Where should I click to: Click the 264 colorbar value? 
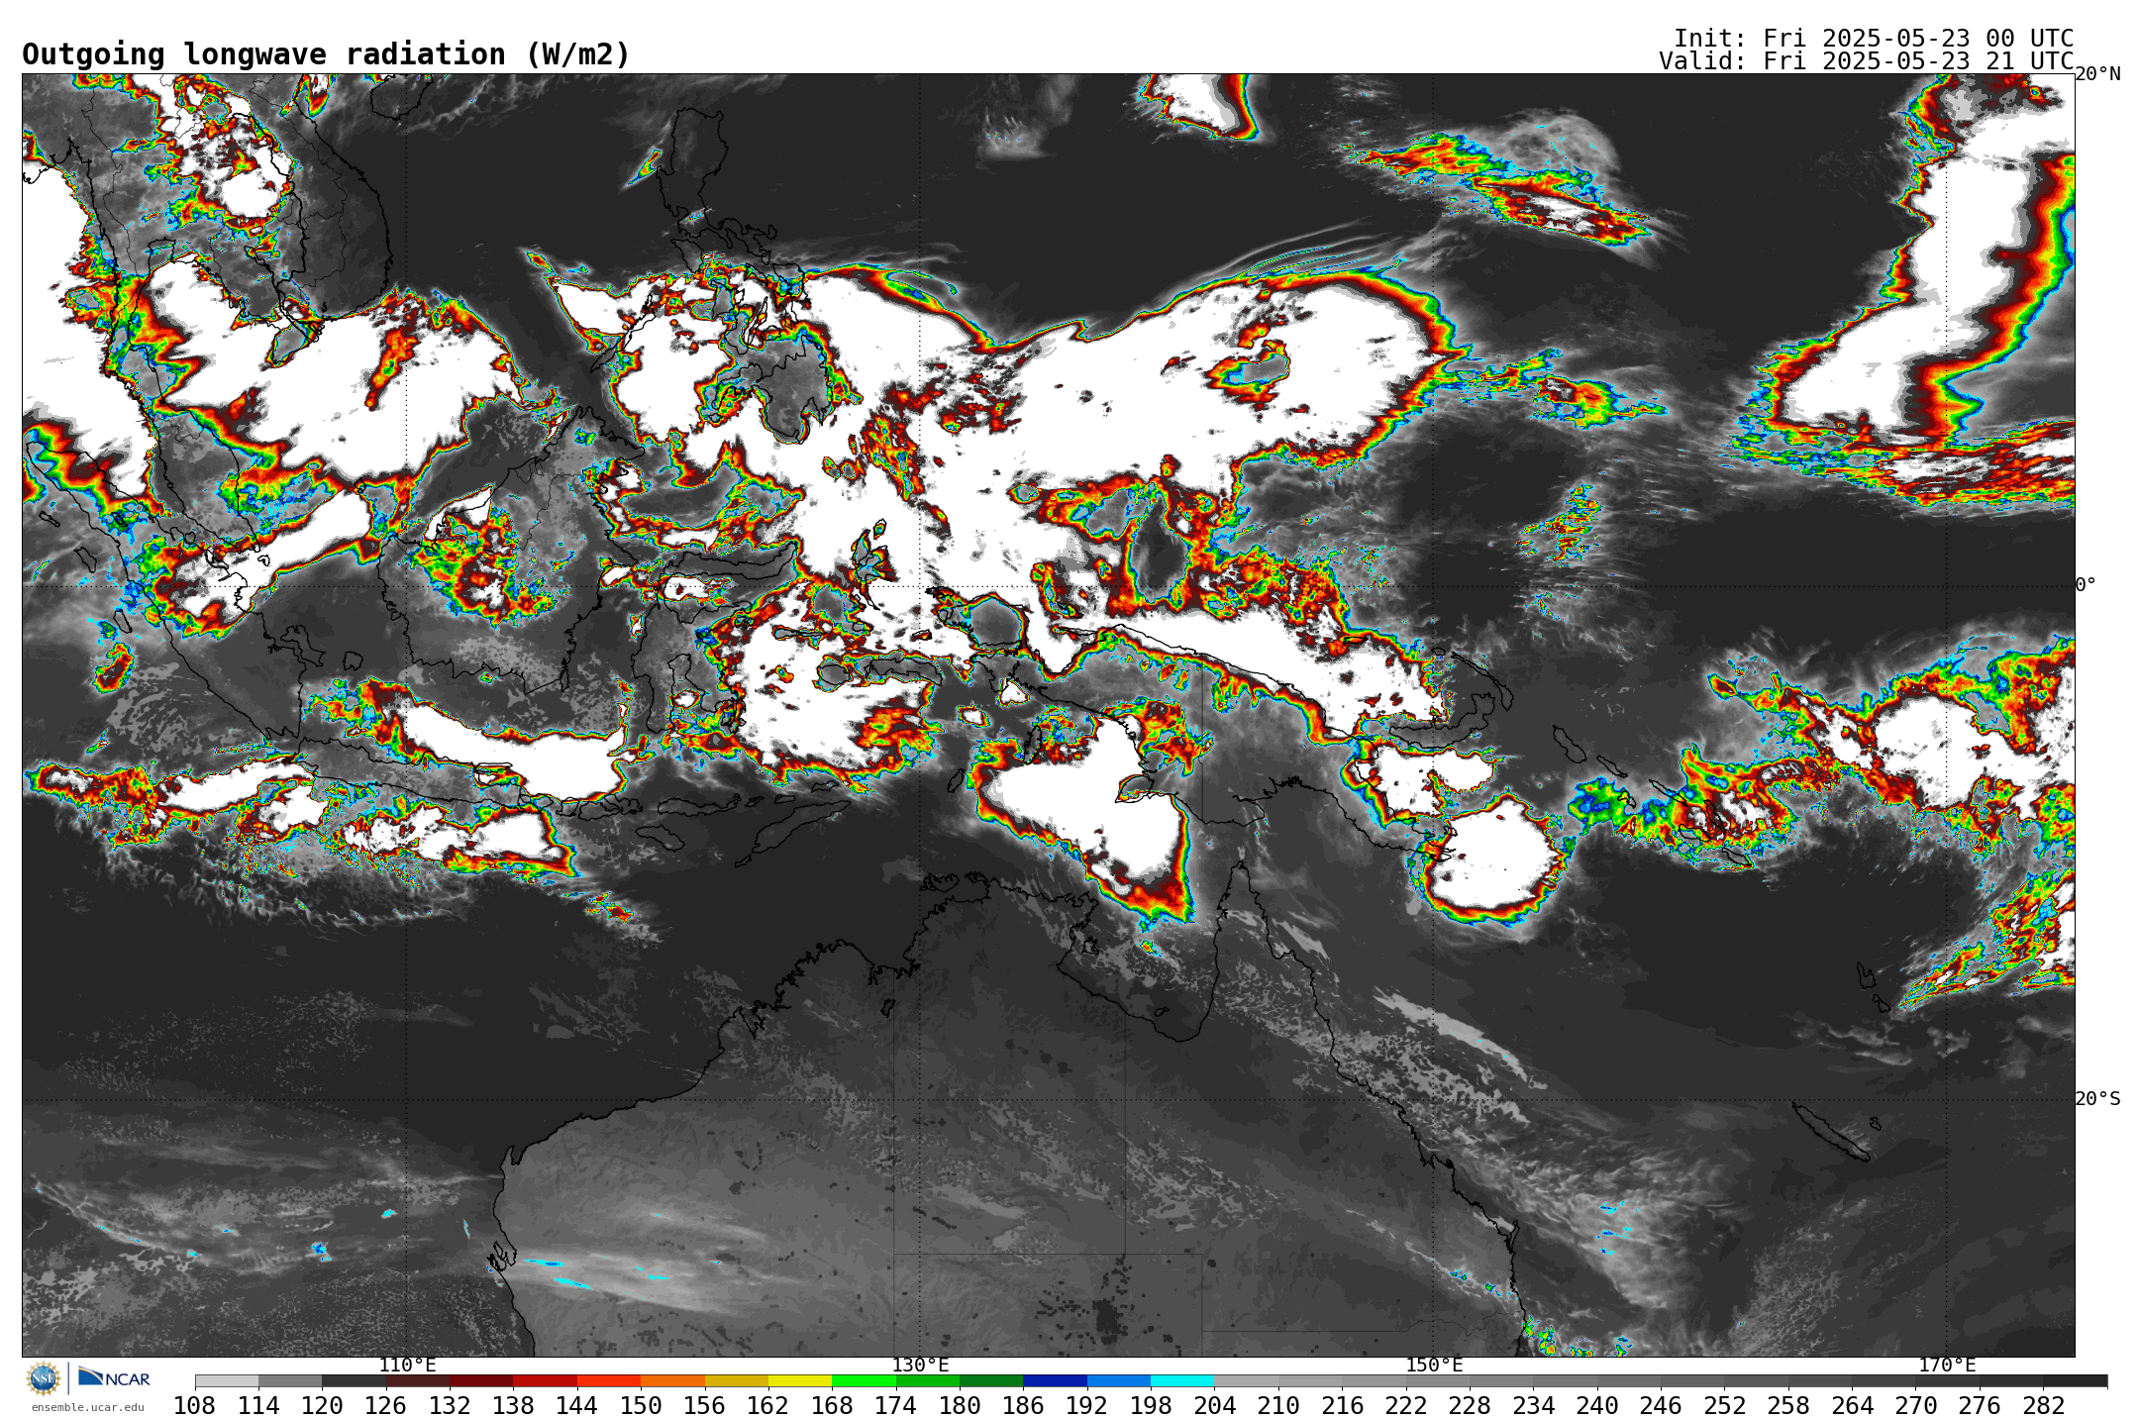pyautogui.click(x=1852, y=1405)
